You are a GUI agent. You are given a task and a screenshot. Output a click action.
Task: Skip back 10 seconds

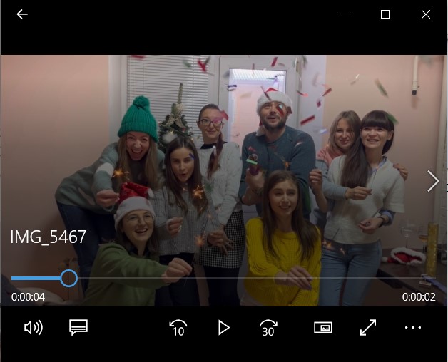click(178, 328)
